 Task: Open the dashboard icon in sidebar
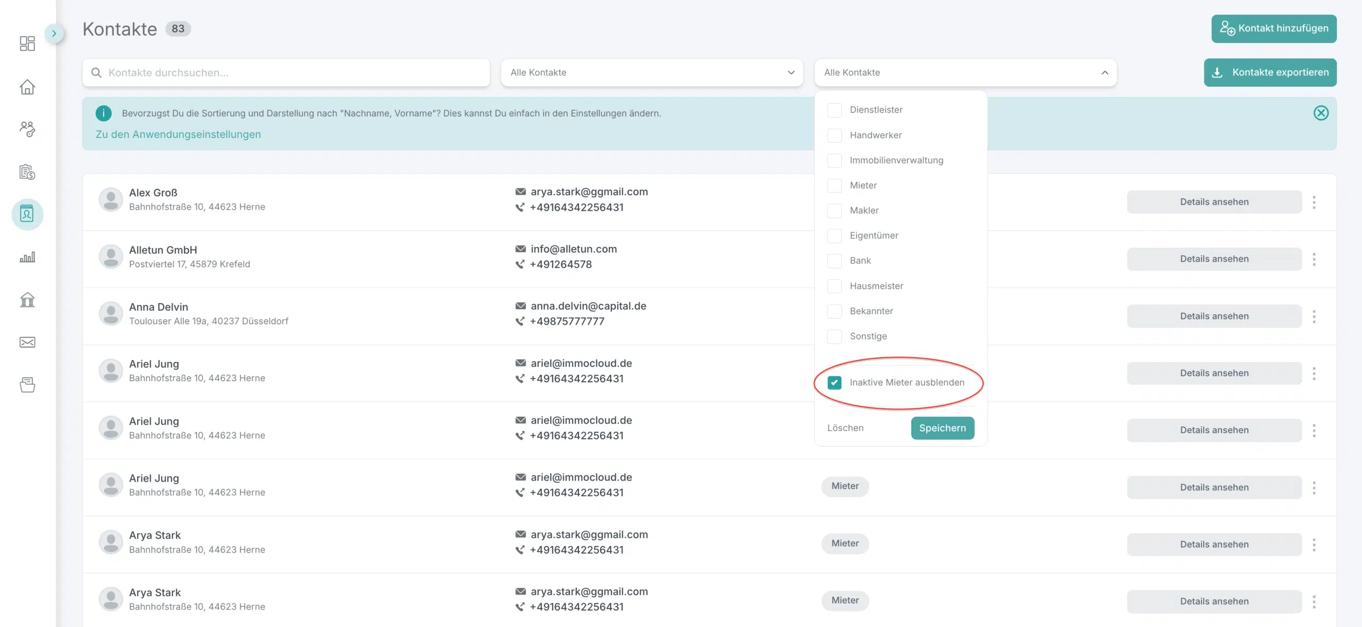(27, 43)
